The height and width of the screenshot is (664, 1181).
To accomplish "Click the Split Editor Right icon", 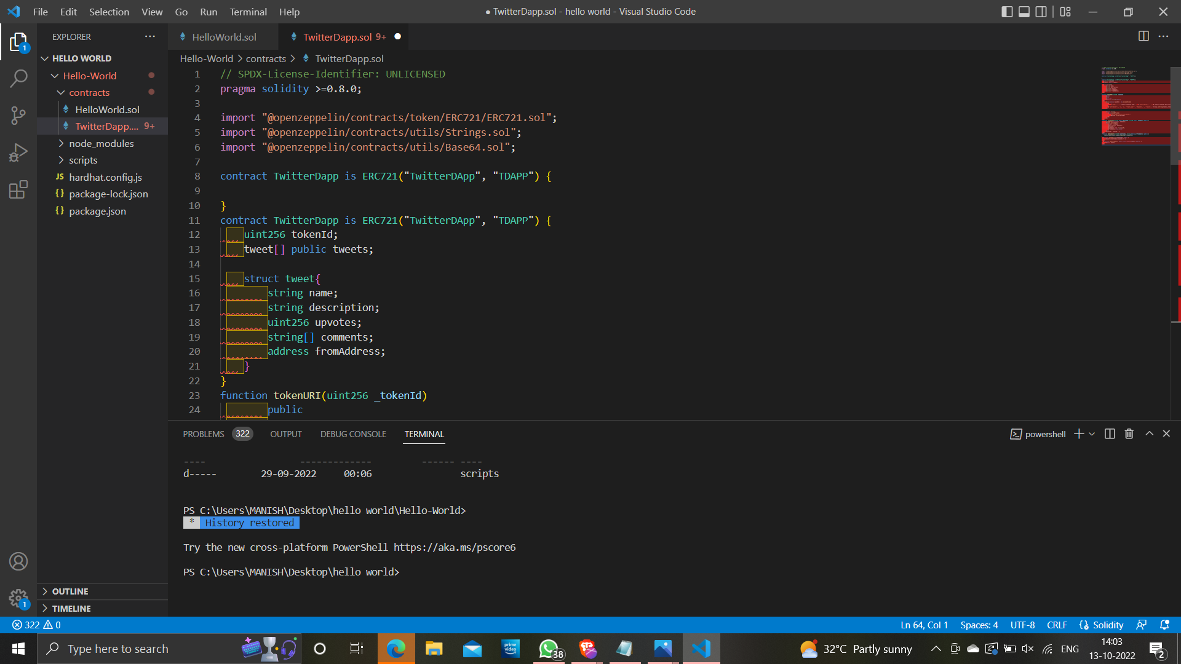I will 1143,36.
